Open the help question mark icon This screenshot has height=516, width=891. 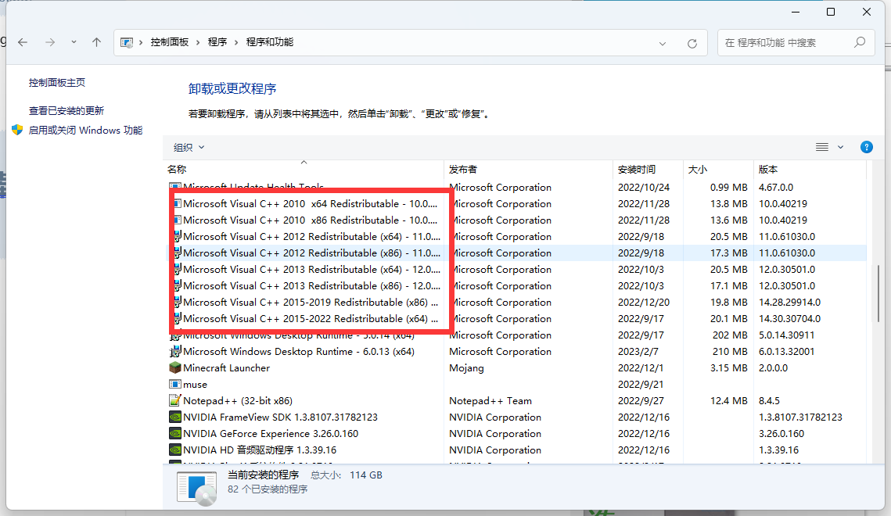click(866, 147)
